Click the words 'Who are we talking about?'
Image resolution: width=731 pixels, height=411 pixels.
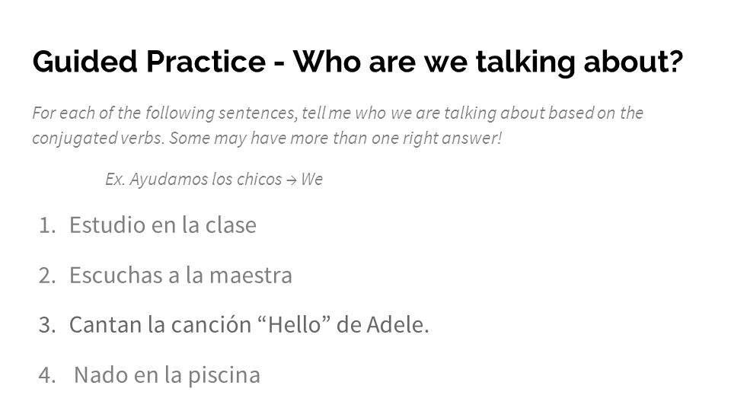488,62
